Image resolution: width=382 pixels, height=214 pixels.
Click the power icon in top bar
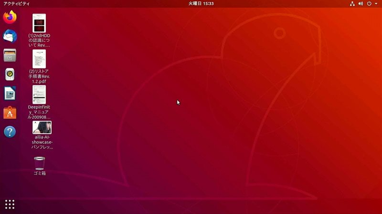(369, 4)
